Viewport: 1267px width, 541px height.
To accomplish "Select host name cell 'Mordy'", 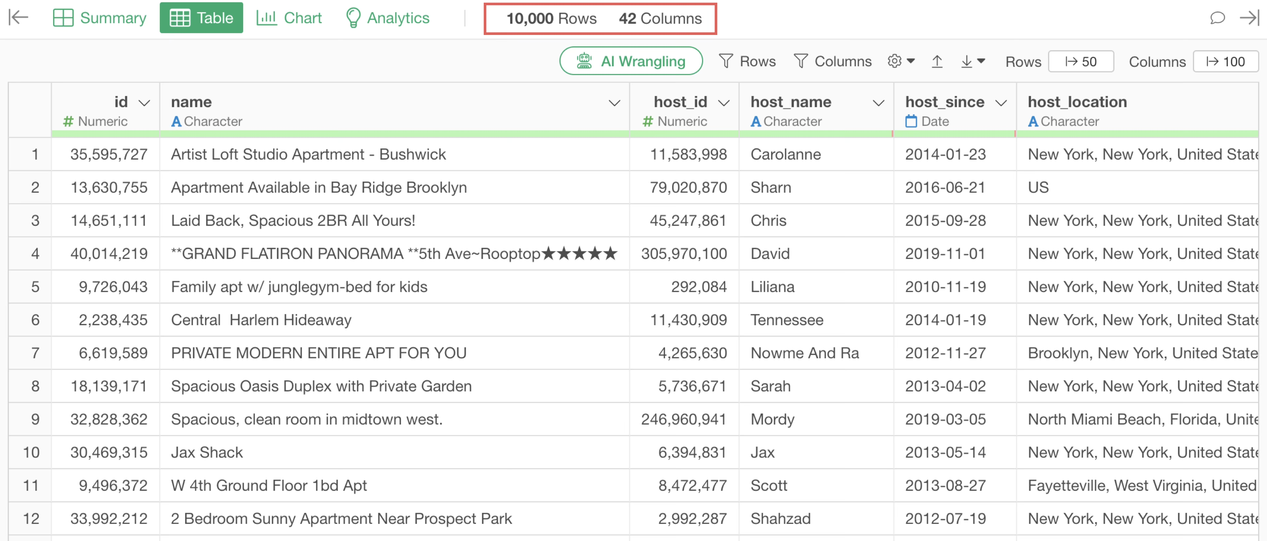I will pyautogui.click(x=816, y=419).
